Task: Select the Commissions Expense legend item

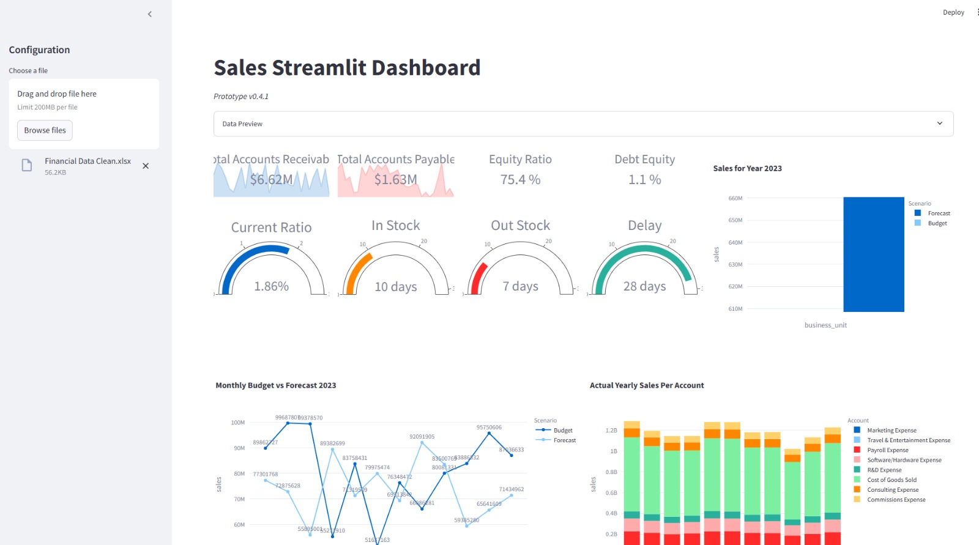Action: click(x=896, y=500)
